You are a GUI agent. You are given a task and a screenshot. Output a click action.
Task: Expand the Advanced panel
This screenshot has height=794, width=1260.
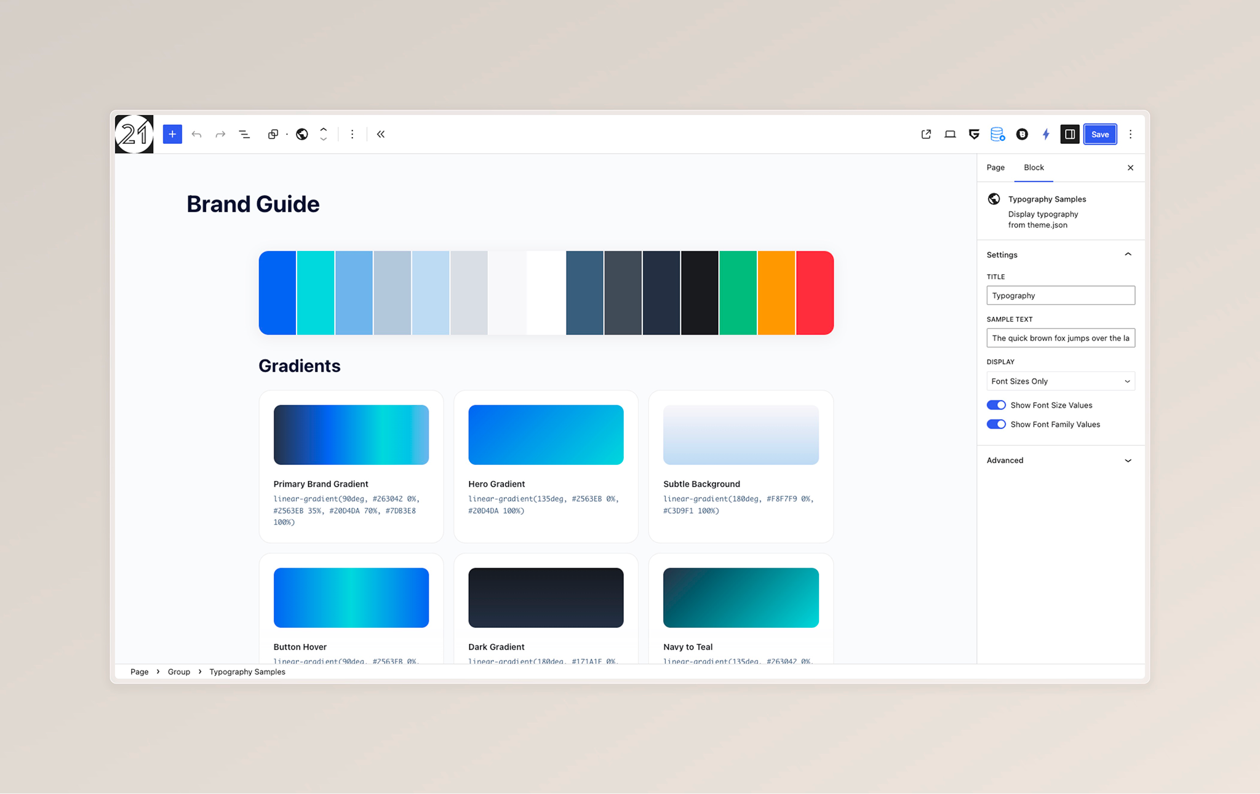point(1061,460)
